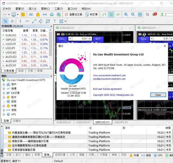Expand the VPS node in Navigator

point(4,114)
